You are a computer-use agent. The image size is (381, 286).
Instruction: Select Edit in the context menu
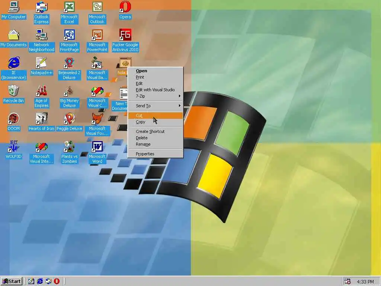pyautogui.click(x=156, y=83)
